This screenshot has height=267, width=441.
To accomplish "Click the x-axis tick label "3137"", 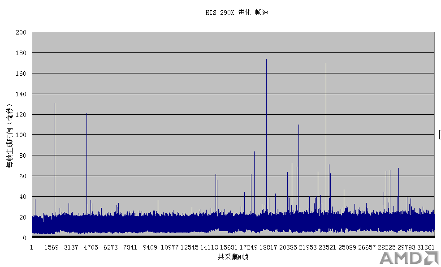I will tap(71, 247).
